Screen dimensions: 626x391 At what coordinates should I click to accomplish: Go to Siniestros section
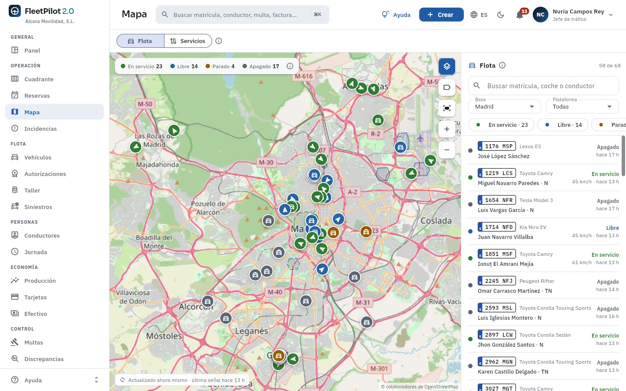tap(55, 207)
